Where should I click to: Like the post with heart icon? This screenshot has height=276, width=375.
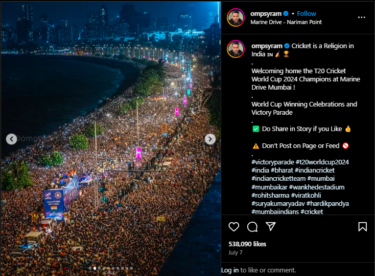pos(233,227)
